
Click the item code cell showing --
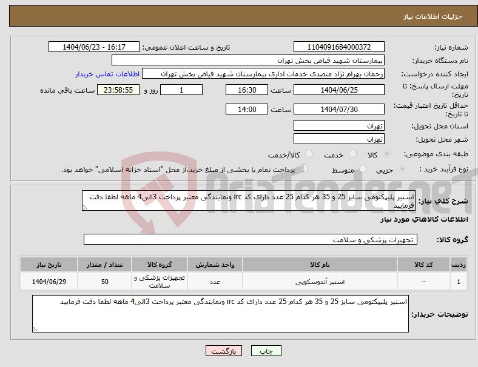pyautogui.click(x=423, y=282)
